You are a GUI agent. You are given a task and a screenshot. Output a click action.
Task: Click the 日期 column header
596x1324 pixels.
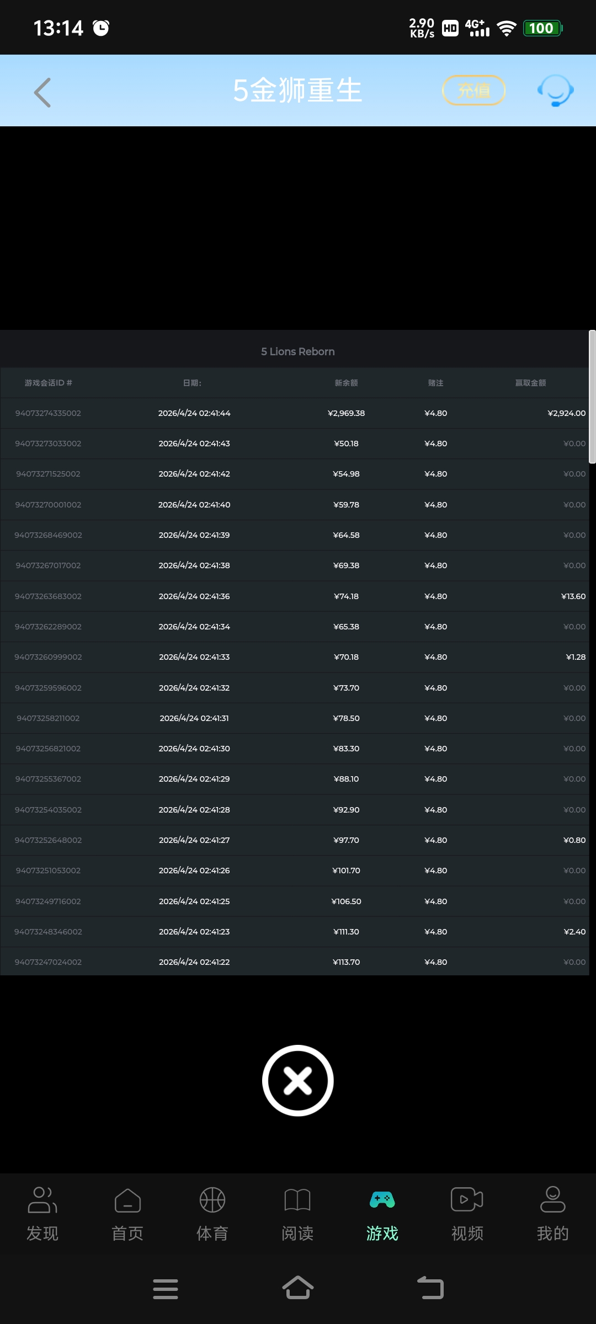[193, 383]
